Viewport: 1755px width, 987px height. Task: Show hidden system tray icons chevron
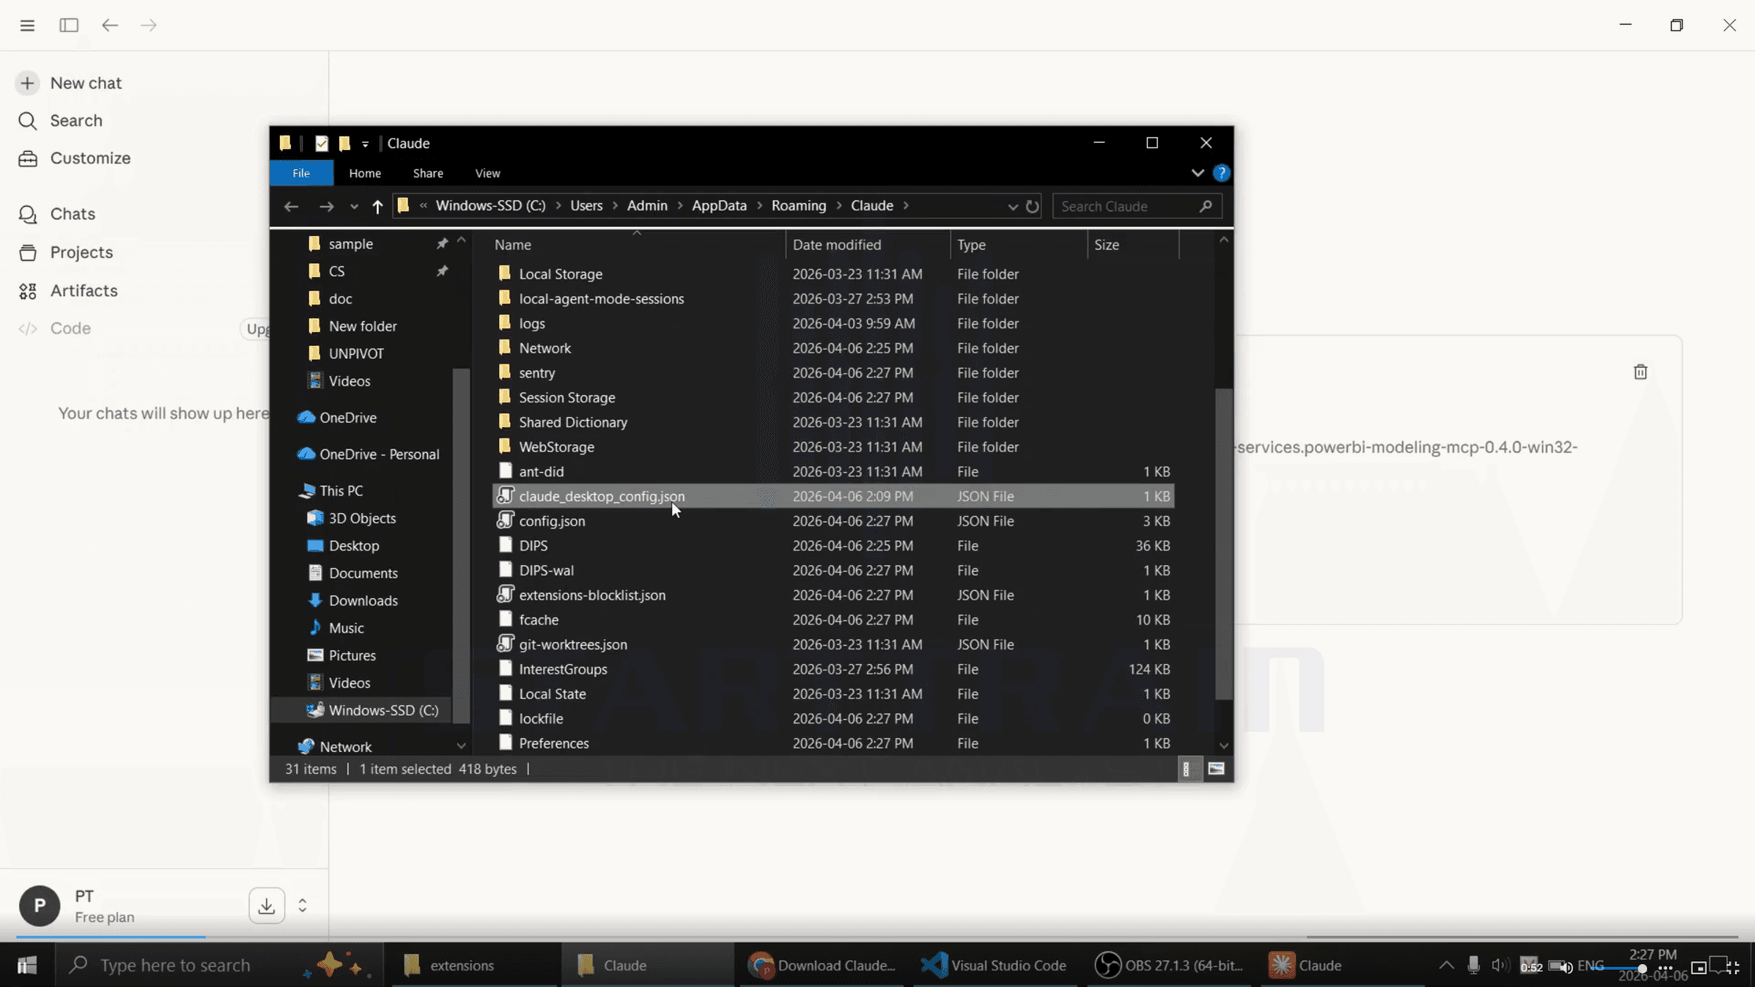click(x=1446, y=965)
